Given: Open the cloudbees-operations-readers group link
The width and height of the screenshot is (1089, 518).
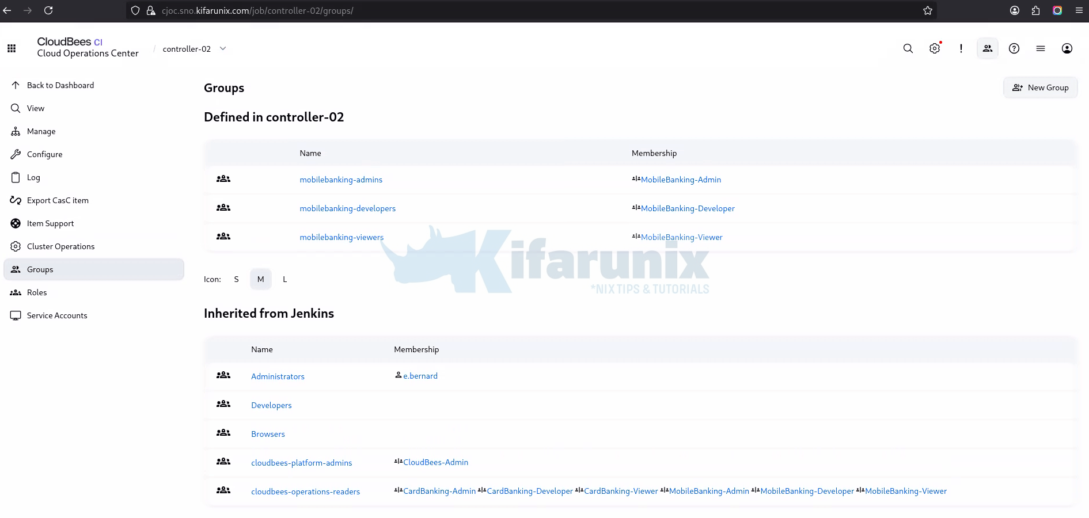Looking at the screenshot, I should pyautogui.click(x=305, y=492).
